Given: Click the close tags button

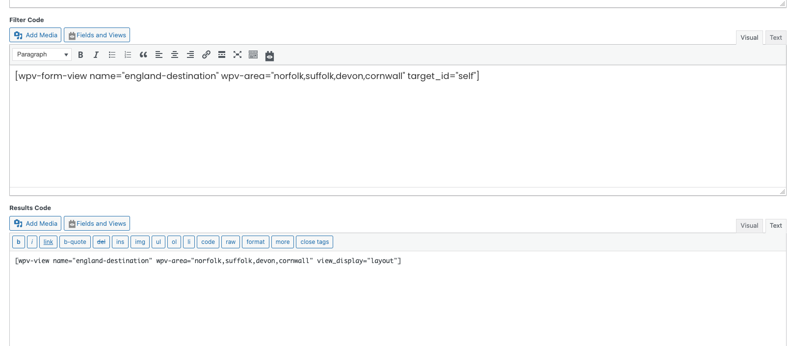Looking at the screenshot, I should (x=315, y=242).
